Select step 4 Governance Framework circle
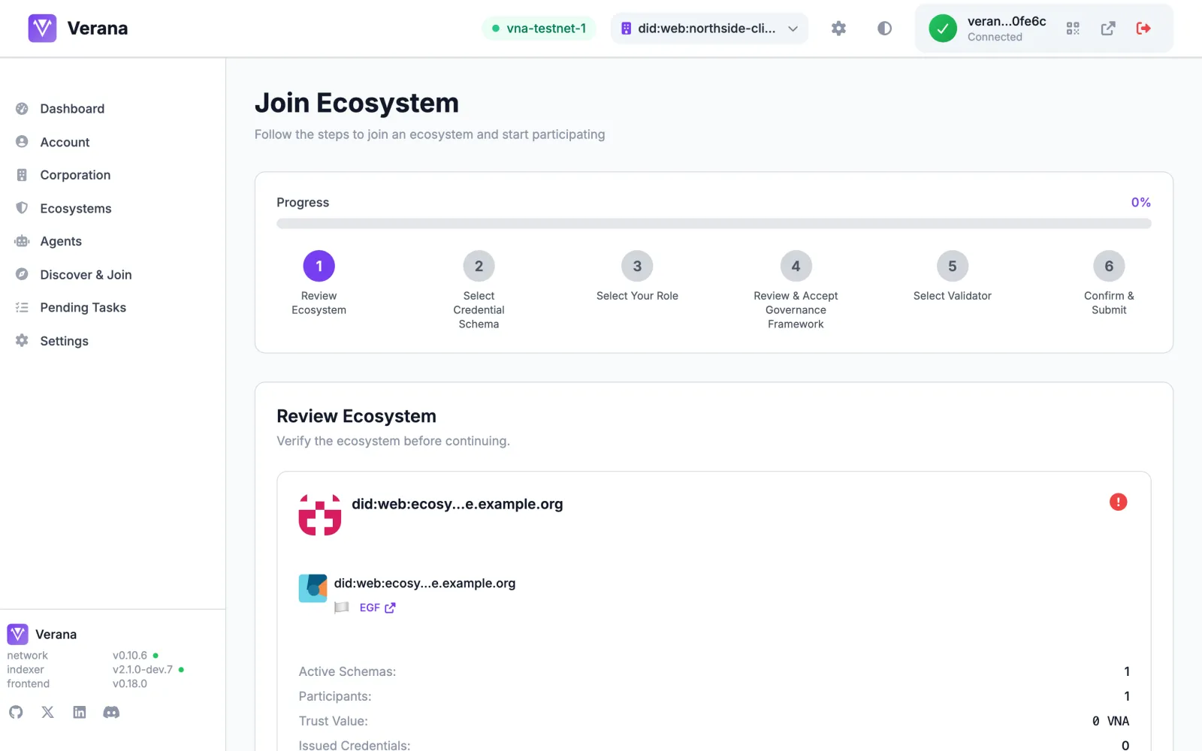The height and width of the screenshot is (751, 1202). tap(796, 266)
